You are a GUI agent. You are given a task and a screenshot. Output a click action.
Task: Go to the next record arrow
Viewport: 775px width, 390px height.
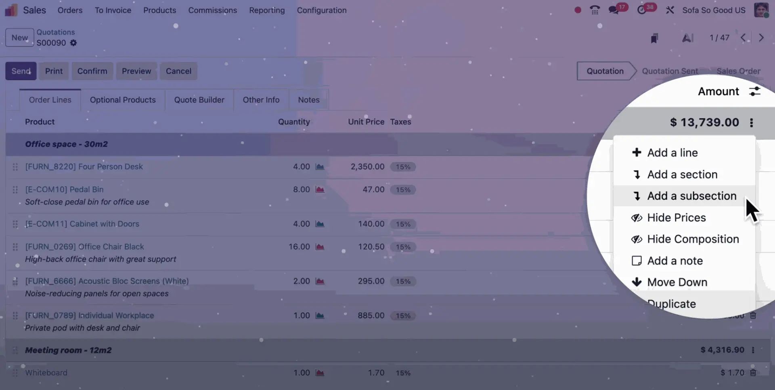[761, 37]
